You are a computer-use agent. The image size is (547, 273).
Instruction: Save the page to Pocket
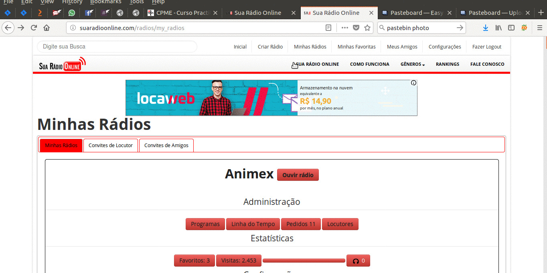click(x=356, y=28)
